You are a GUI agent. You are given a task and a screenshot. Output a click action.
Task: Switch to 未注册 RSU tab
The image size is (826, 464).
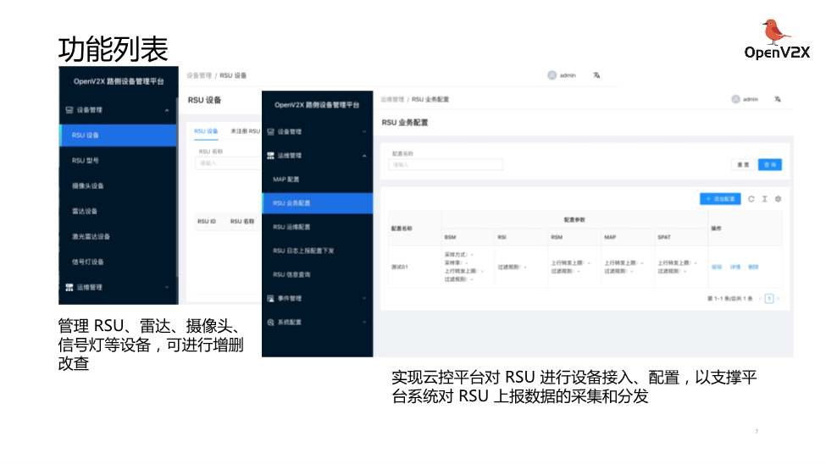pos(245,131)
